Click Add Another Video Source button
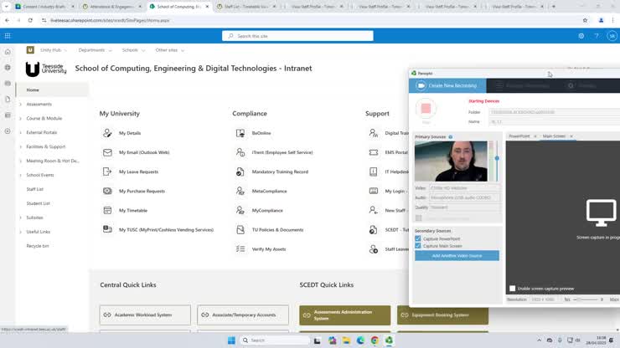Viewport: 620px width, 348px height. 457,256
